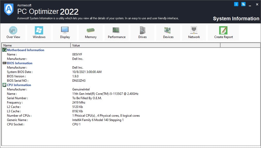Select the L3 Cache label

click(14, 111)
